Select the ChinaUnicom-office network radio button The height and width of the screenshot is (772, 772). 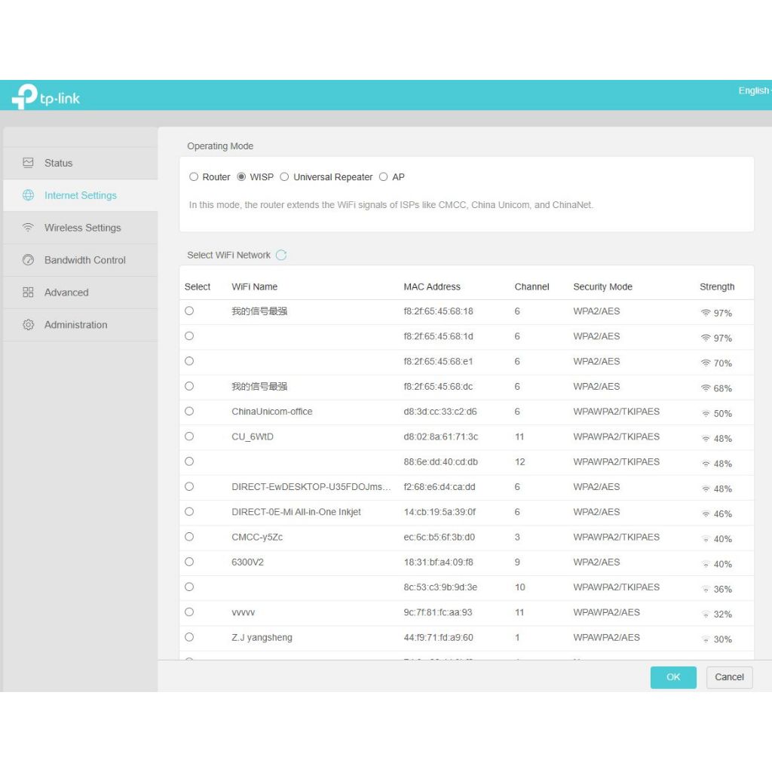(189, 411)
